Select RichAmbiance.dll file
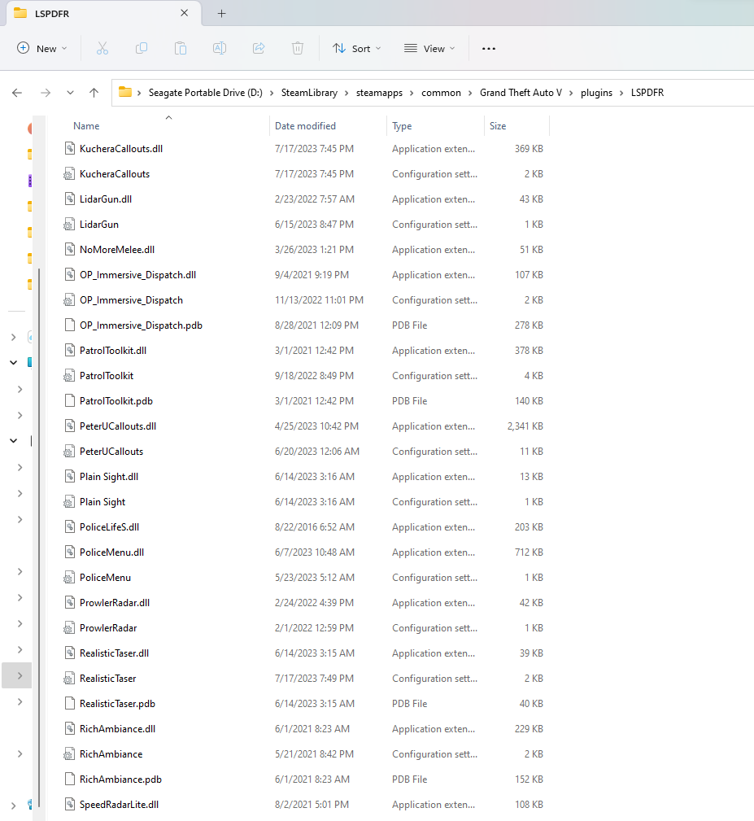This screenshot has height=821, width=754. click(x=117, y=729)
